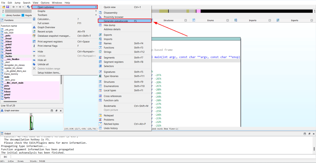Click the Print segment registers icon

click(34, 42)
